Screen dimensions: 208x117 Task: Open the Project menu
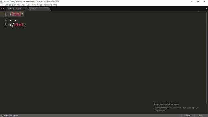point(40,5)
